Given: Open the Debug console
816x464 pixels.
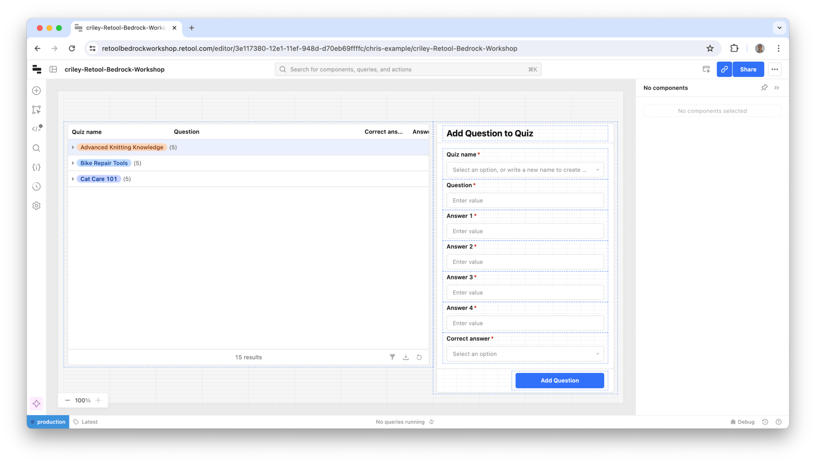Looking at the screenshot, I should pos(743,422).
